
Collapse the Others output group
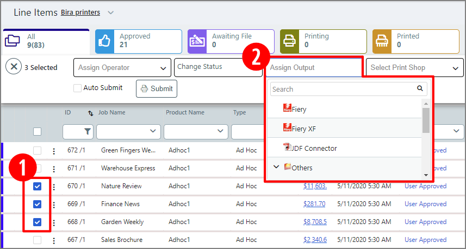pyautogui.click(x=276, y=167)
